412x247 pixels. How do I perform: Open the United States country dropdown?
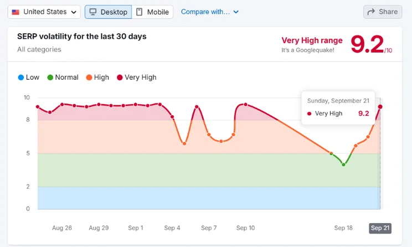tap(44, 12)
